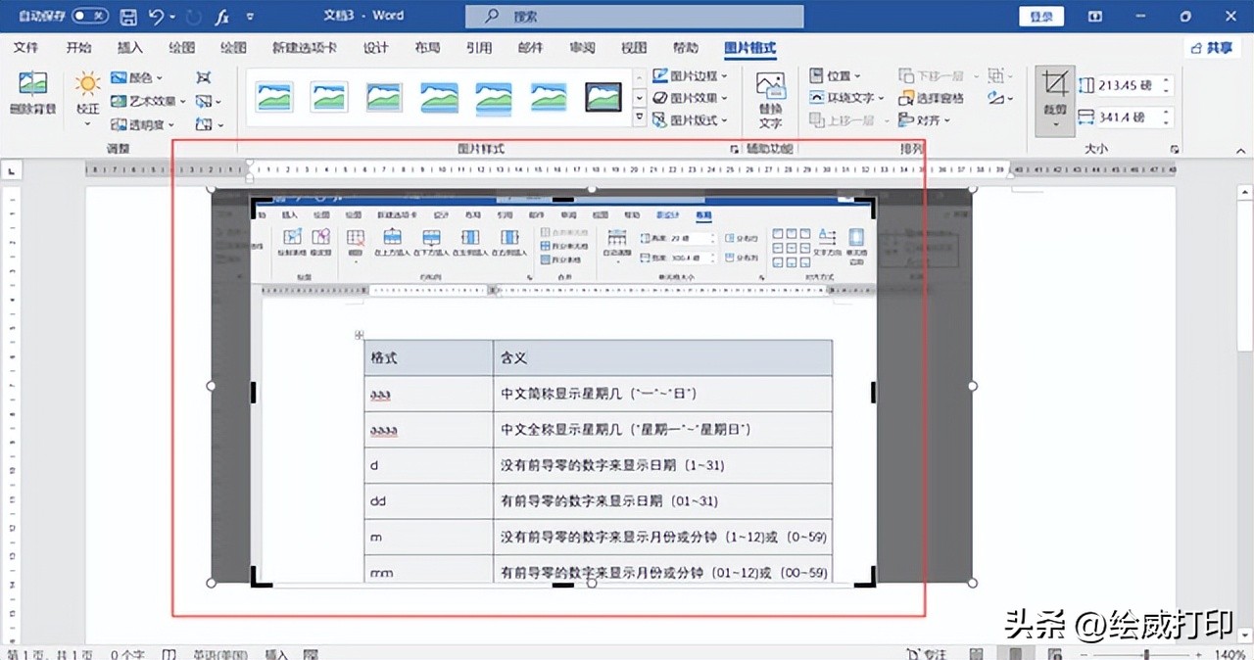Click the 登录 sign-in button
This screenshot has height=660, width=1254.
pyautogui.click(x=1040, y=16)
